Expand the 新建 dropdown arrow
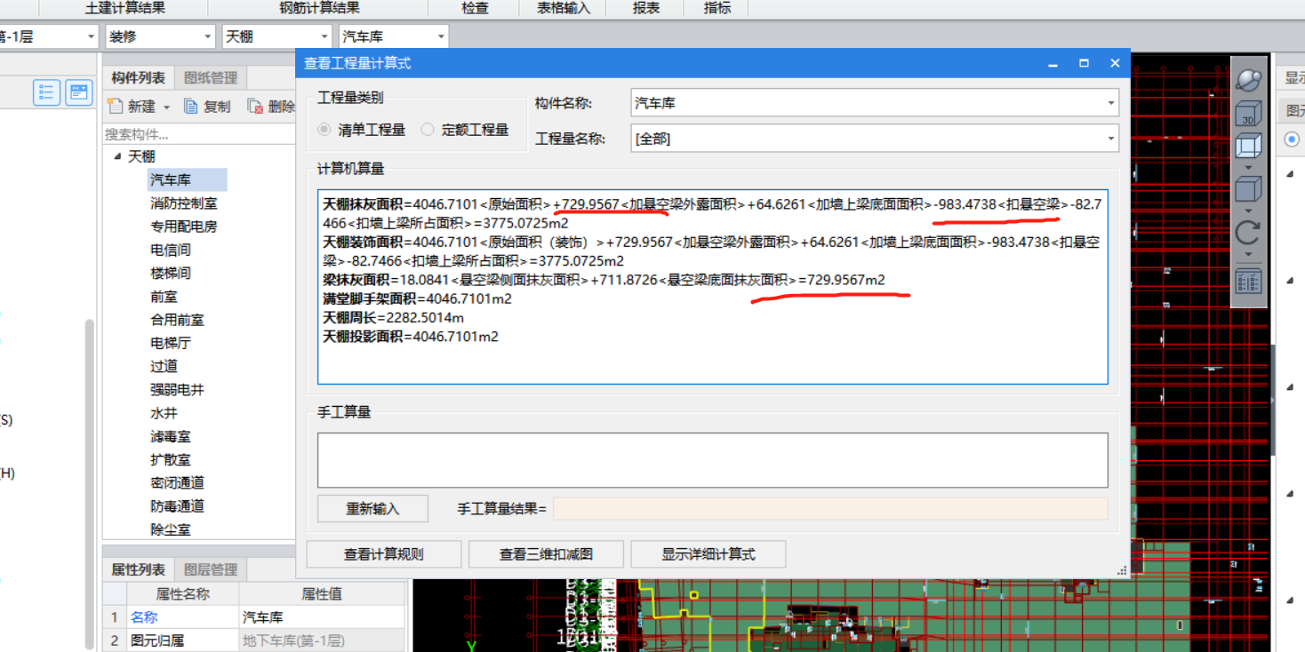This screenshot has height=652, width=1305. (x=166, y=107)
